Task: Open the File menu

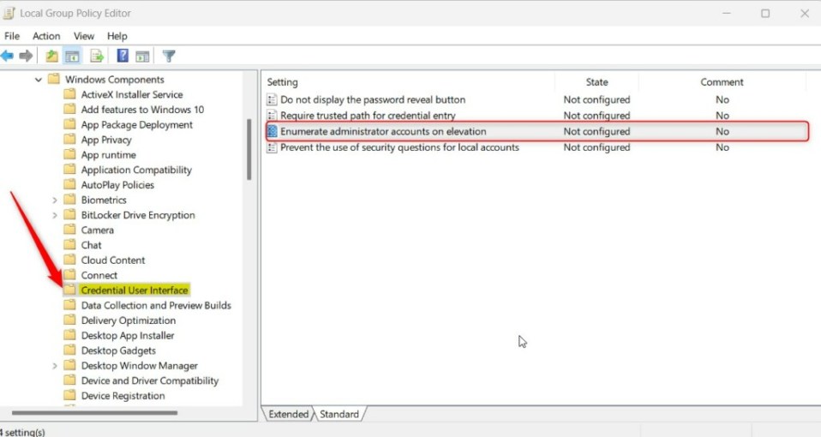Action: [11, 36]
